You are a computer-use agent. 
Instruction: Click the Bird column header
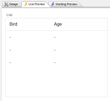13,24
